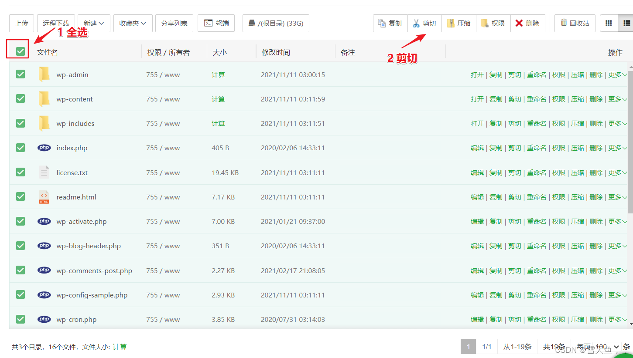This screenshot has width=633, height=358.
Task: Click the red X Delete icon
Action: click(519, 23)
